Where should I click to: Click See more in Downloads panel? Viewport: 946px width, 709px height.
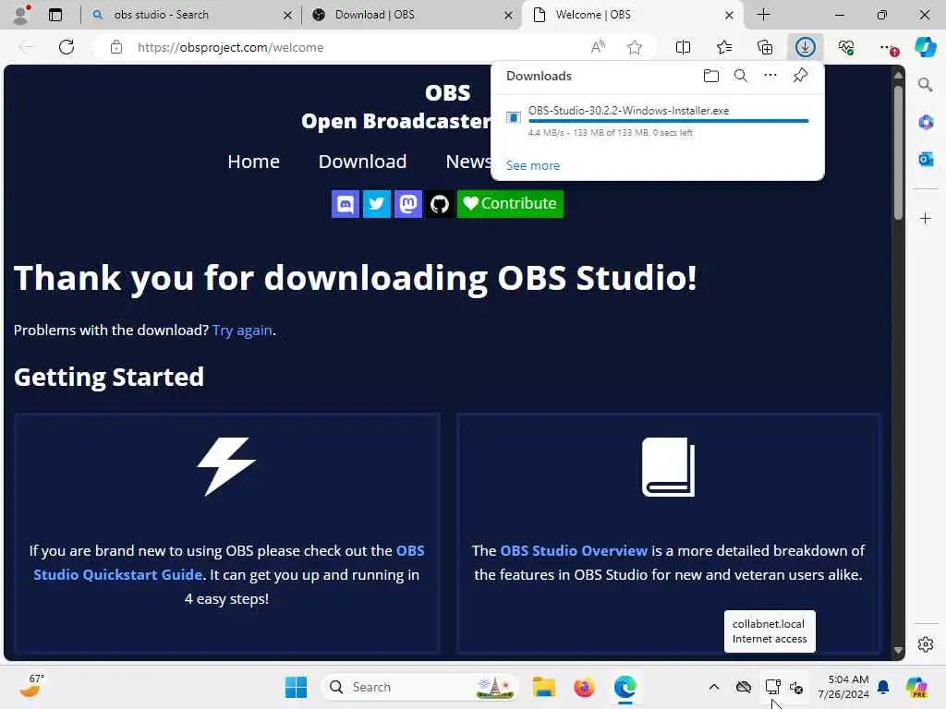pos(533,165)
